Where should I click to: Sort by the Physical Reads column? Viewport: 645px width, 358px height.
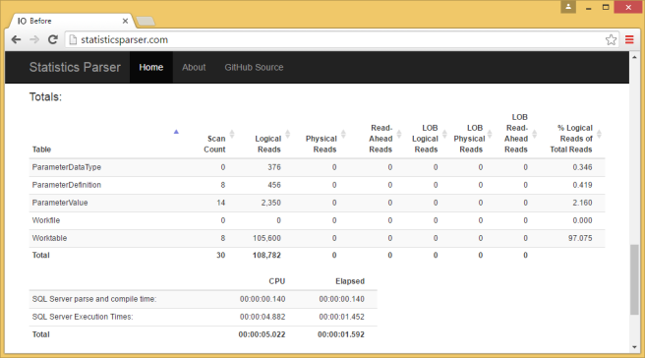click(x=322, y=144)
